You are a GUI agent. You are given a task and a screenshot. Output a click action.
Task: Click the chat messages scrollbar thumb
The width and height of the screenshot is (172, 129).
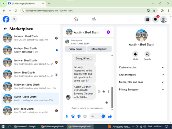112,97
